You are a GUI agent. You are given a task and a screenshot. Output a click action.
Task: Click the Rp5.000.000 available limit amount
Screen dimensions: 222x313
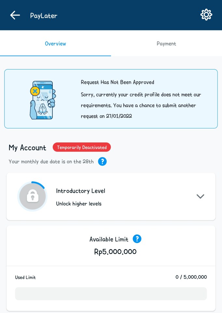pyautogui.click(x=115, y=252)
